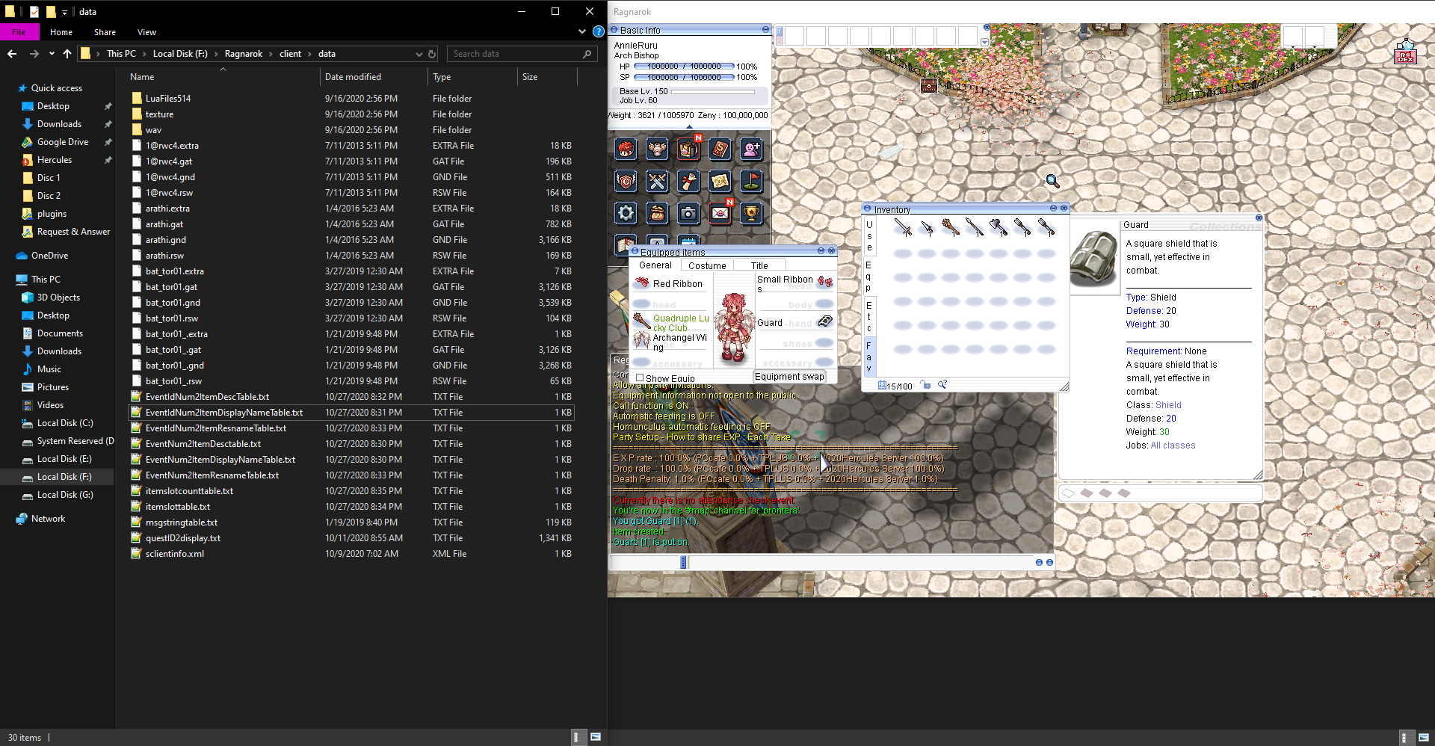Open the recent locations dropdown arrow
Screen dimensions: 1435x746
coord(52,54)
